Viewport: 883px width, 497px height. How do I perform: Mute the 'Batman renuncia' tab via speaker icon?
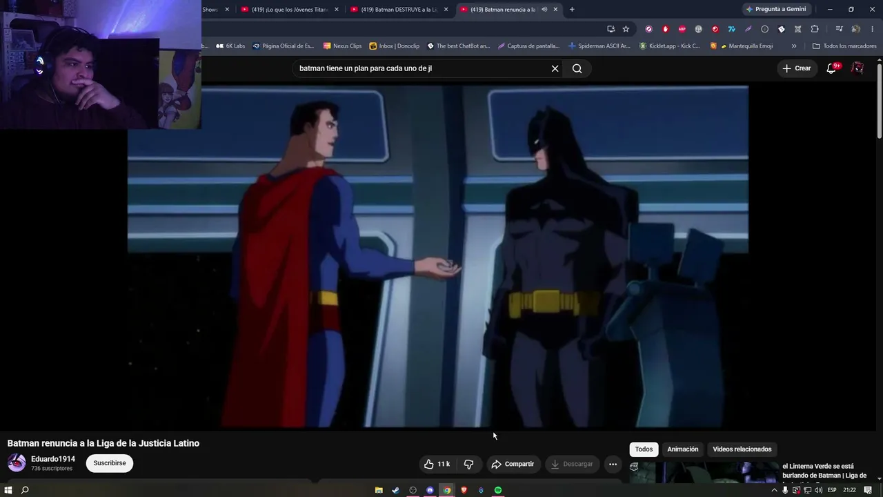(544, 10)
